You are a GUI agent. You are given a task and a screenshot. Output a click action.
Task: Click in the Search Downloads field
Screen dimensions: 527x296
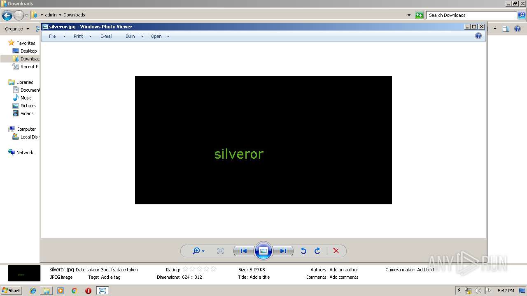pos(471,15)
